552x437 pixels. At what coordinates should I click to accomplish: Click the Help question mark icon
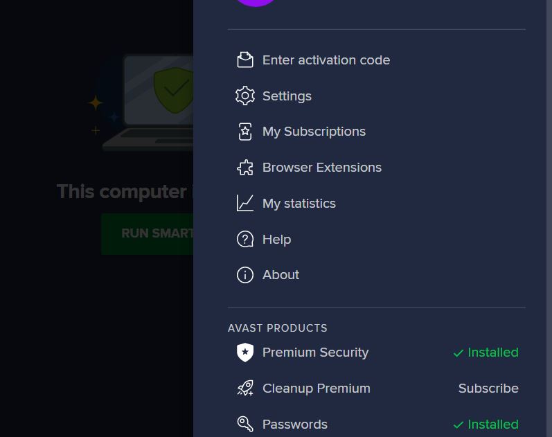tap(245, 240)
